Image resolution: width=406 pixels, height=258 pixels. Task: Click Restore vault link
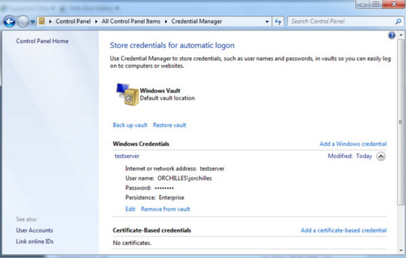coord(170,125)
